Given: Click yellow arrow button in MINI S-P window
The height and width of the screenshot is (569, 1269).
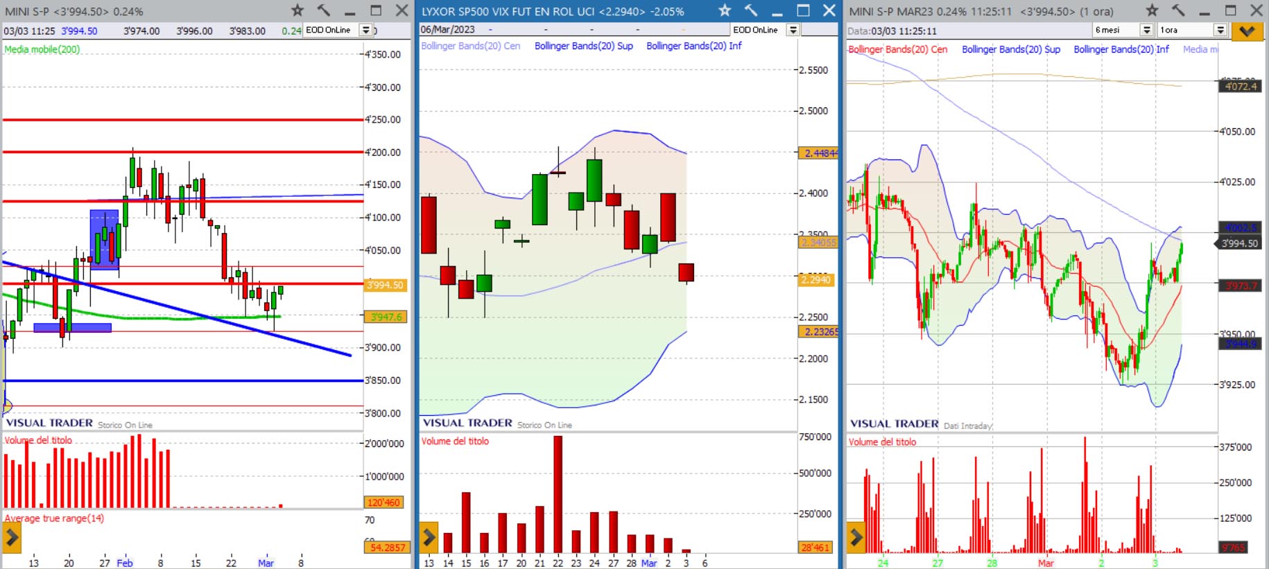Looking at the screenshot, I should [x=12, y=537].
